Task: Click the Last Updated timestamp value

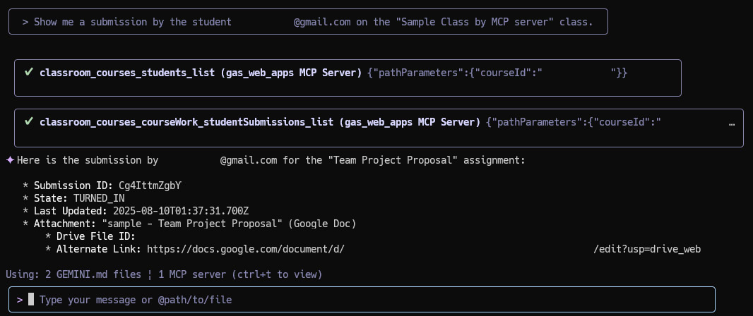Action: click(181, 211)
